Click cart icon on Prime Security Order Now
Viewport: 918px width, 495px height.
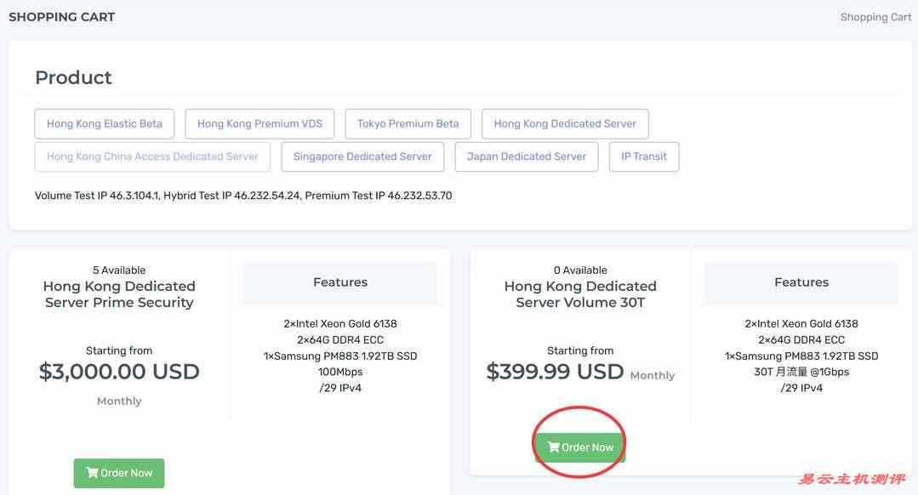(92, 473)
